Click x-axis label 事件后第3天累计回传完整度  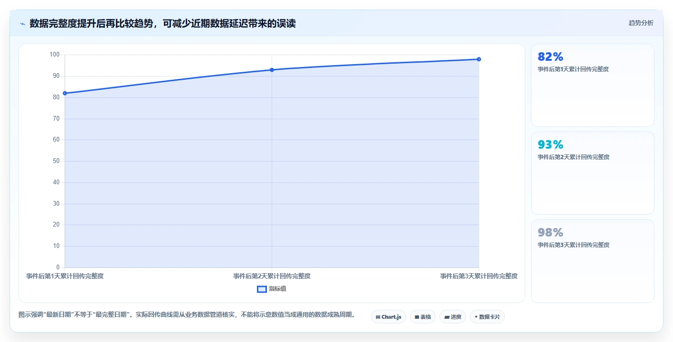pyautogui.click(x=479, y=276)
